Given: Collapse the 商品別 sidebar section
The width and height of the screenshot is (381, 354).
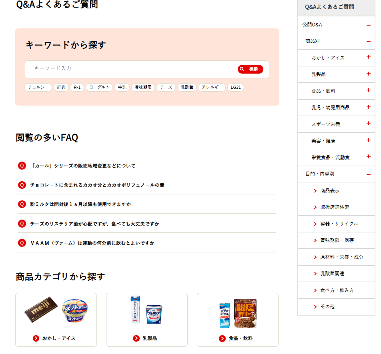Looking at the screenshot, I should coord(368,42).
